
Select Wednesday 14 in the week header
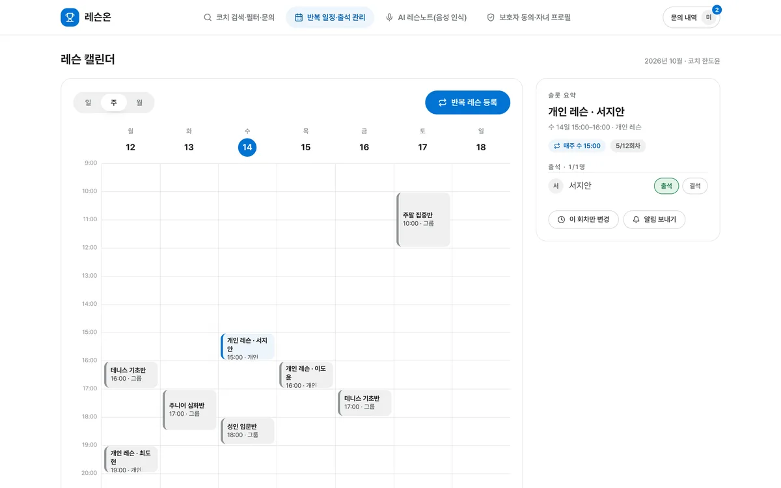(x=247, y=148)
